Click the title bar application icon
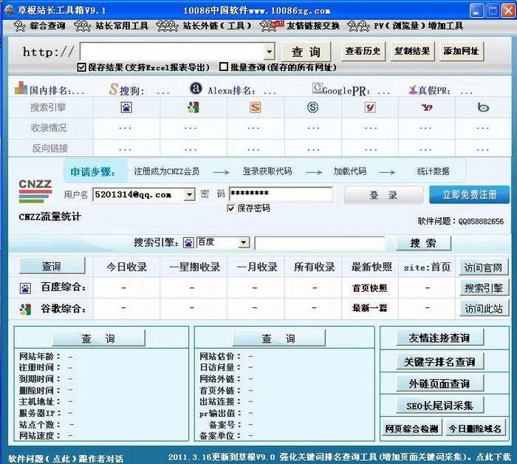 tap(10, 10)
